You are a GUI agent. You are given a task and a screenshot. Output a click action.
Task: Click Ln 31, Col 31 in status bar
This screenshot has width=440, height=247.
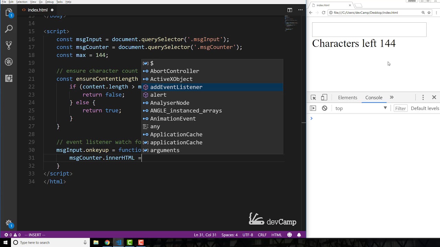point(205,235)
